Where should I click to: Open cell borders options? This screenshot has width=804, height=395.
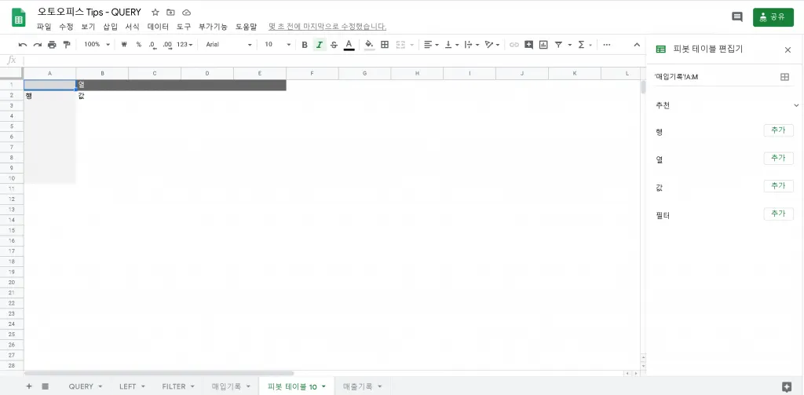point(385,45)
